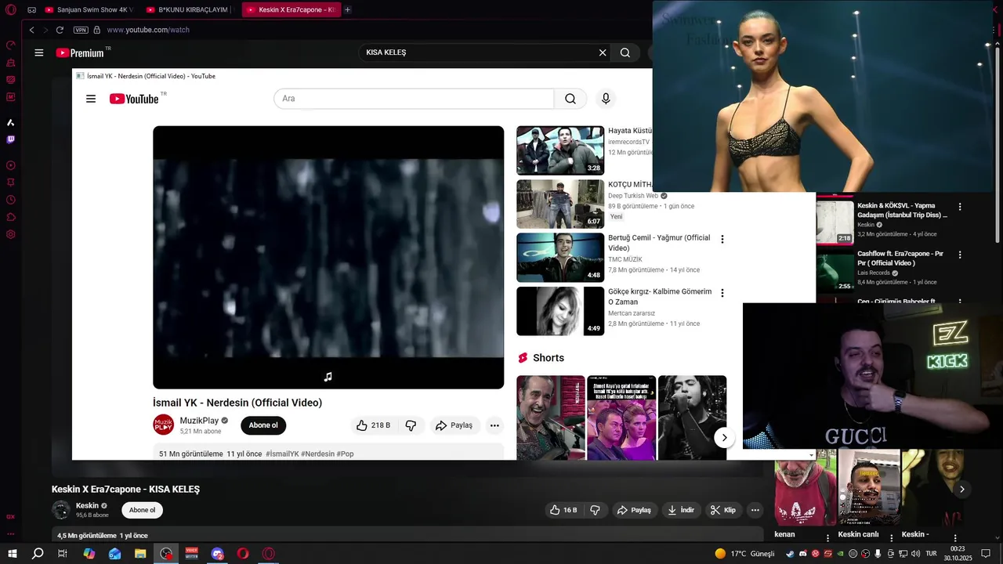This screenshot has height=564, width=1003.
Task: Click search magnifier beside Ara box
Action: click(x=570, y=99)
